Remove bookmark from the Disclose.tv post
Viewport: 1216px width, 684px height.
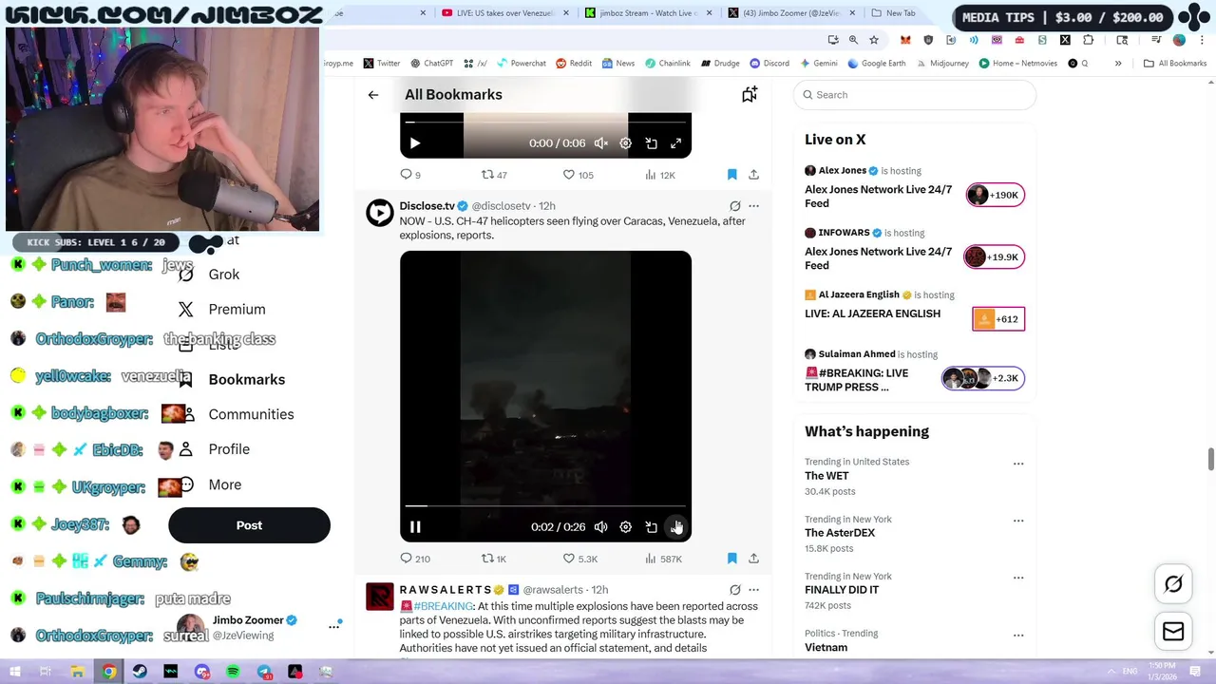click(x=732, y=559)
